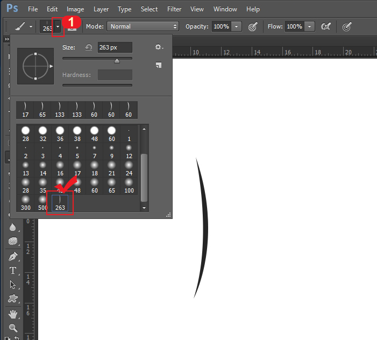
Task: Select recent brush labeled 17
Action: coord(25,110)
